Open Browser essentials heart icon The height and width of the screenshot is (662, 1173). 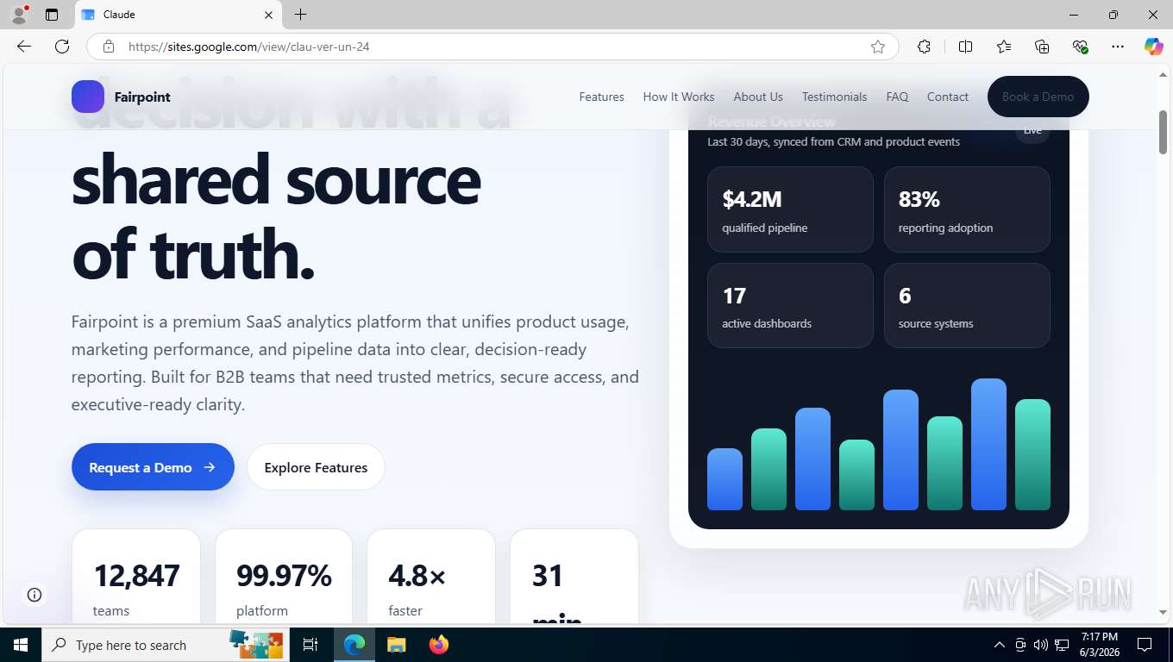click(1080, 47)
